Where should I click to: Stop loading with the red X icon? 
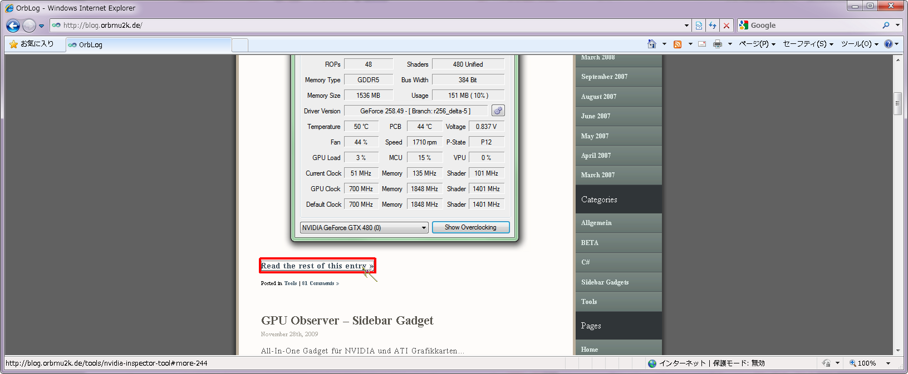[727, 26]
